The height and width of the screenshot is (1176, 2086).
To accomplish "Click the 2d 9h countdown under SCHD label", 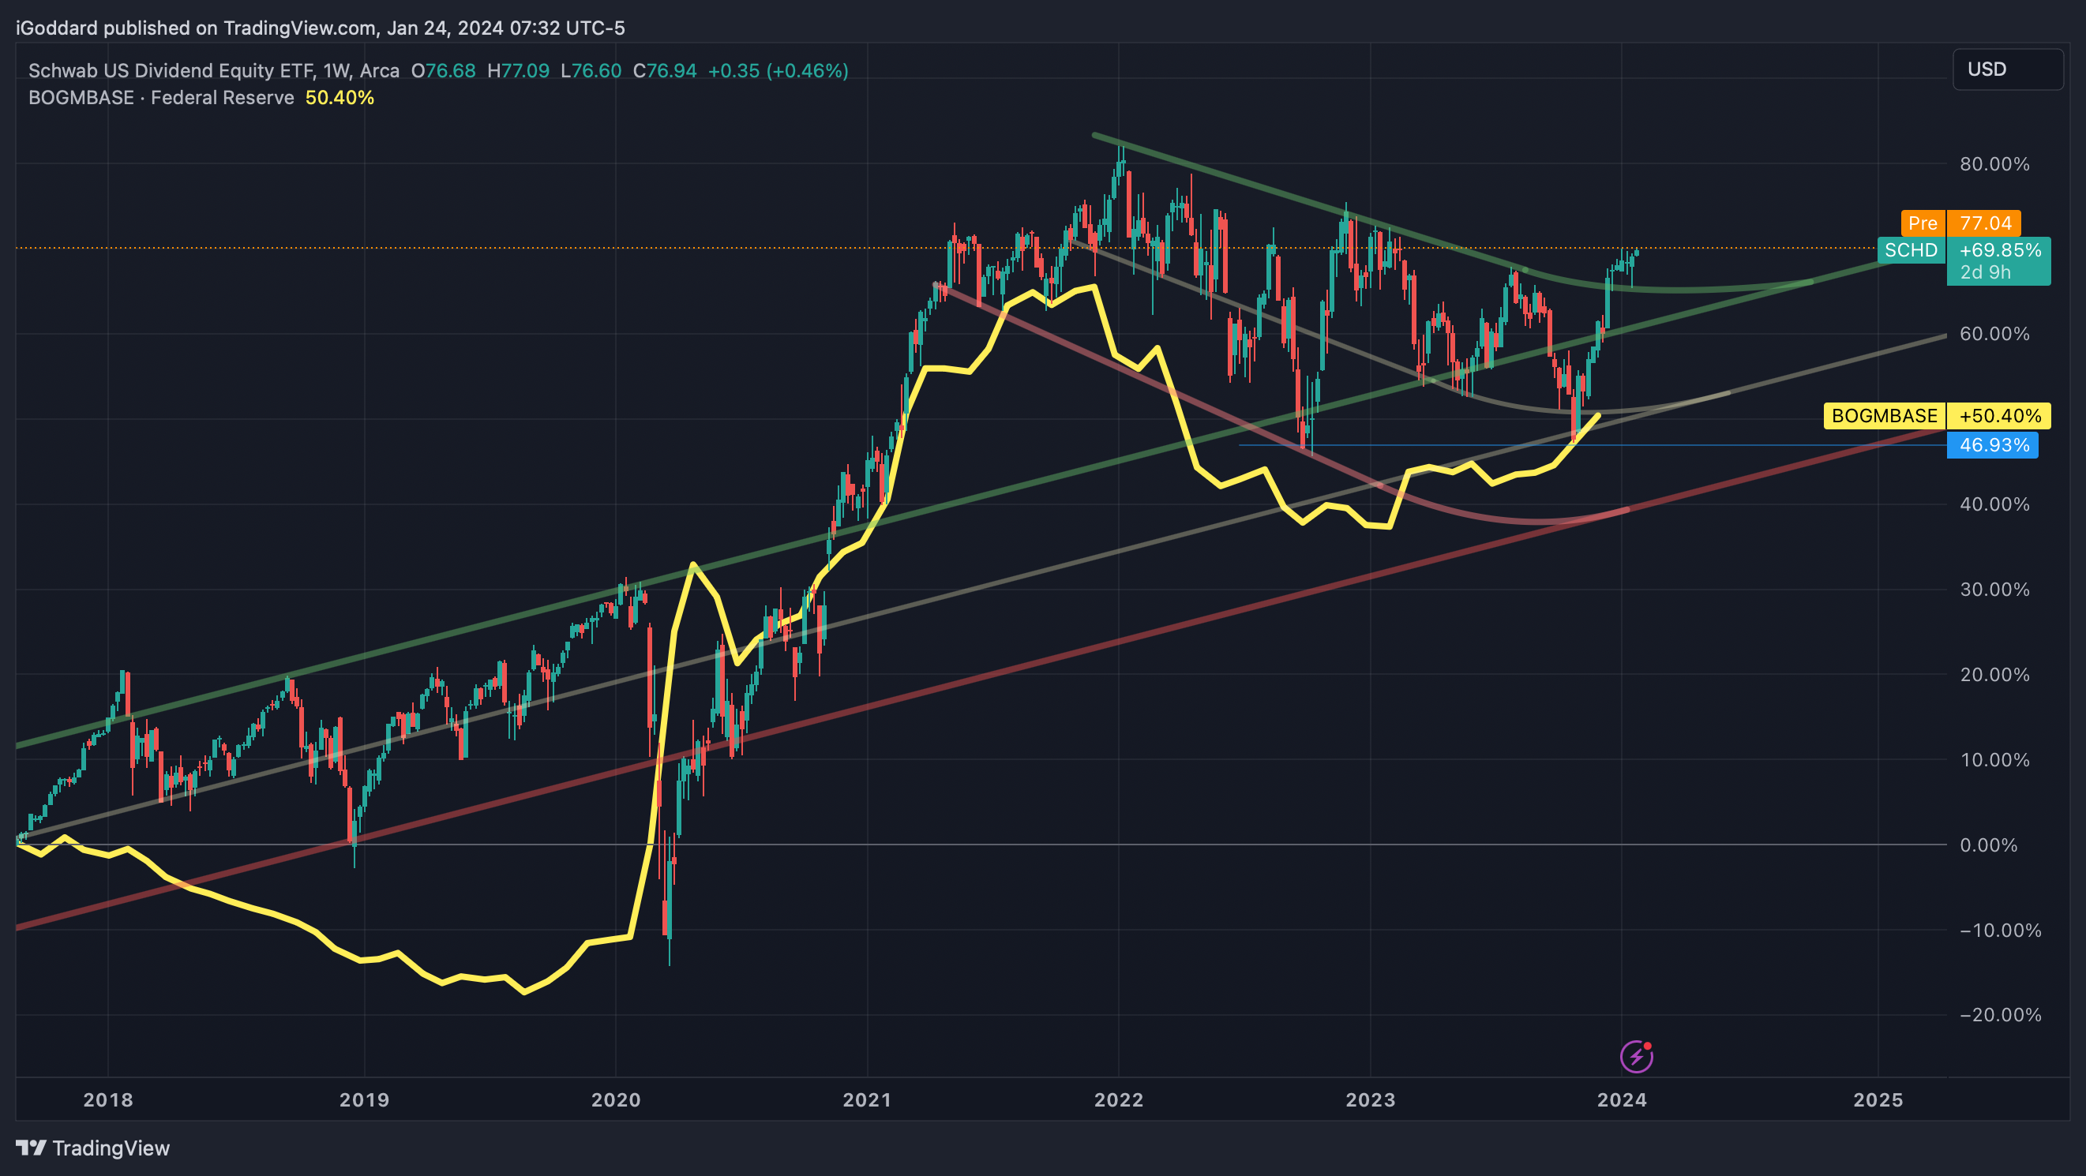I will pyautogui.click(x=1985, y=273).
